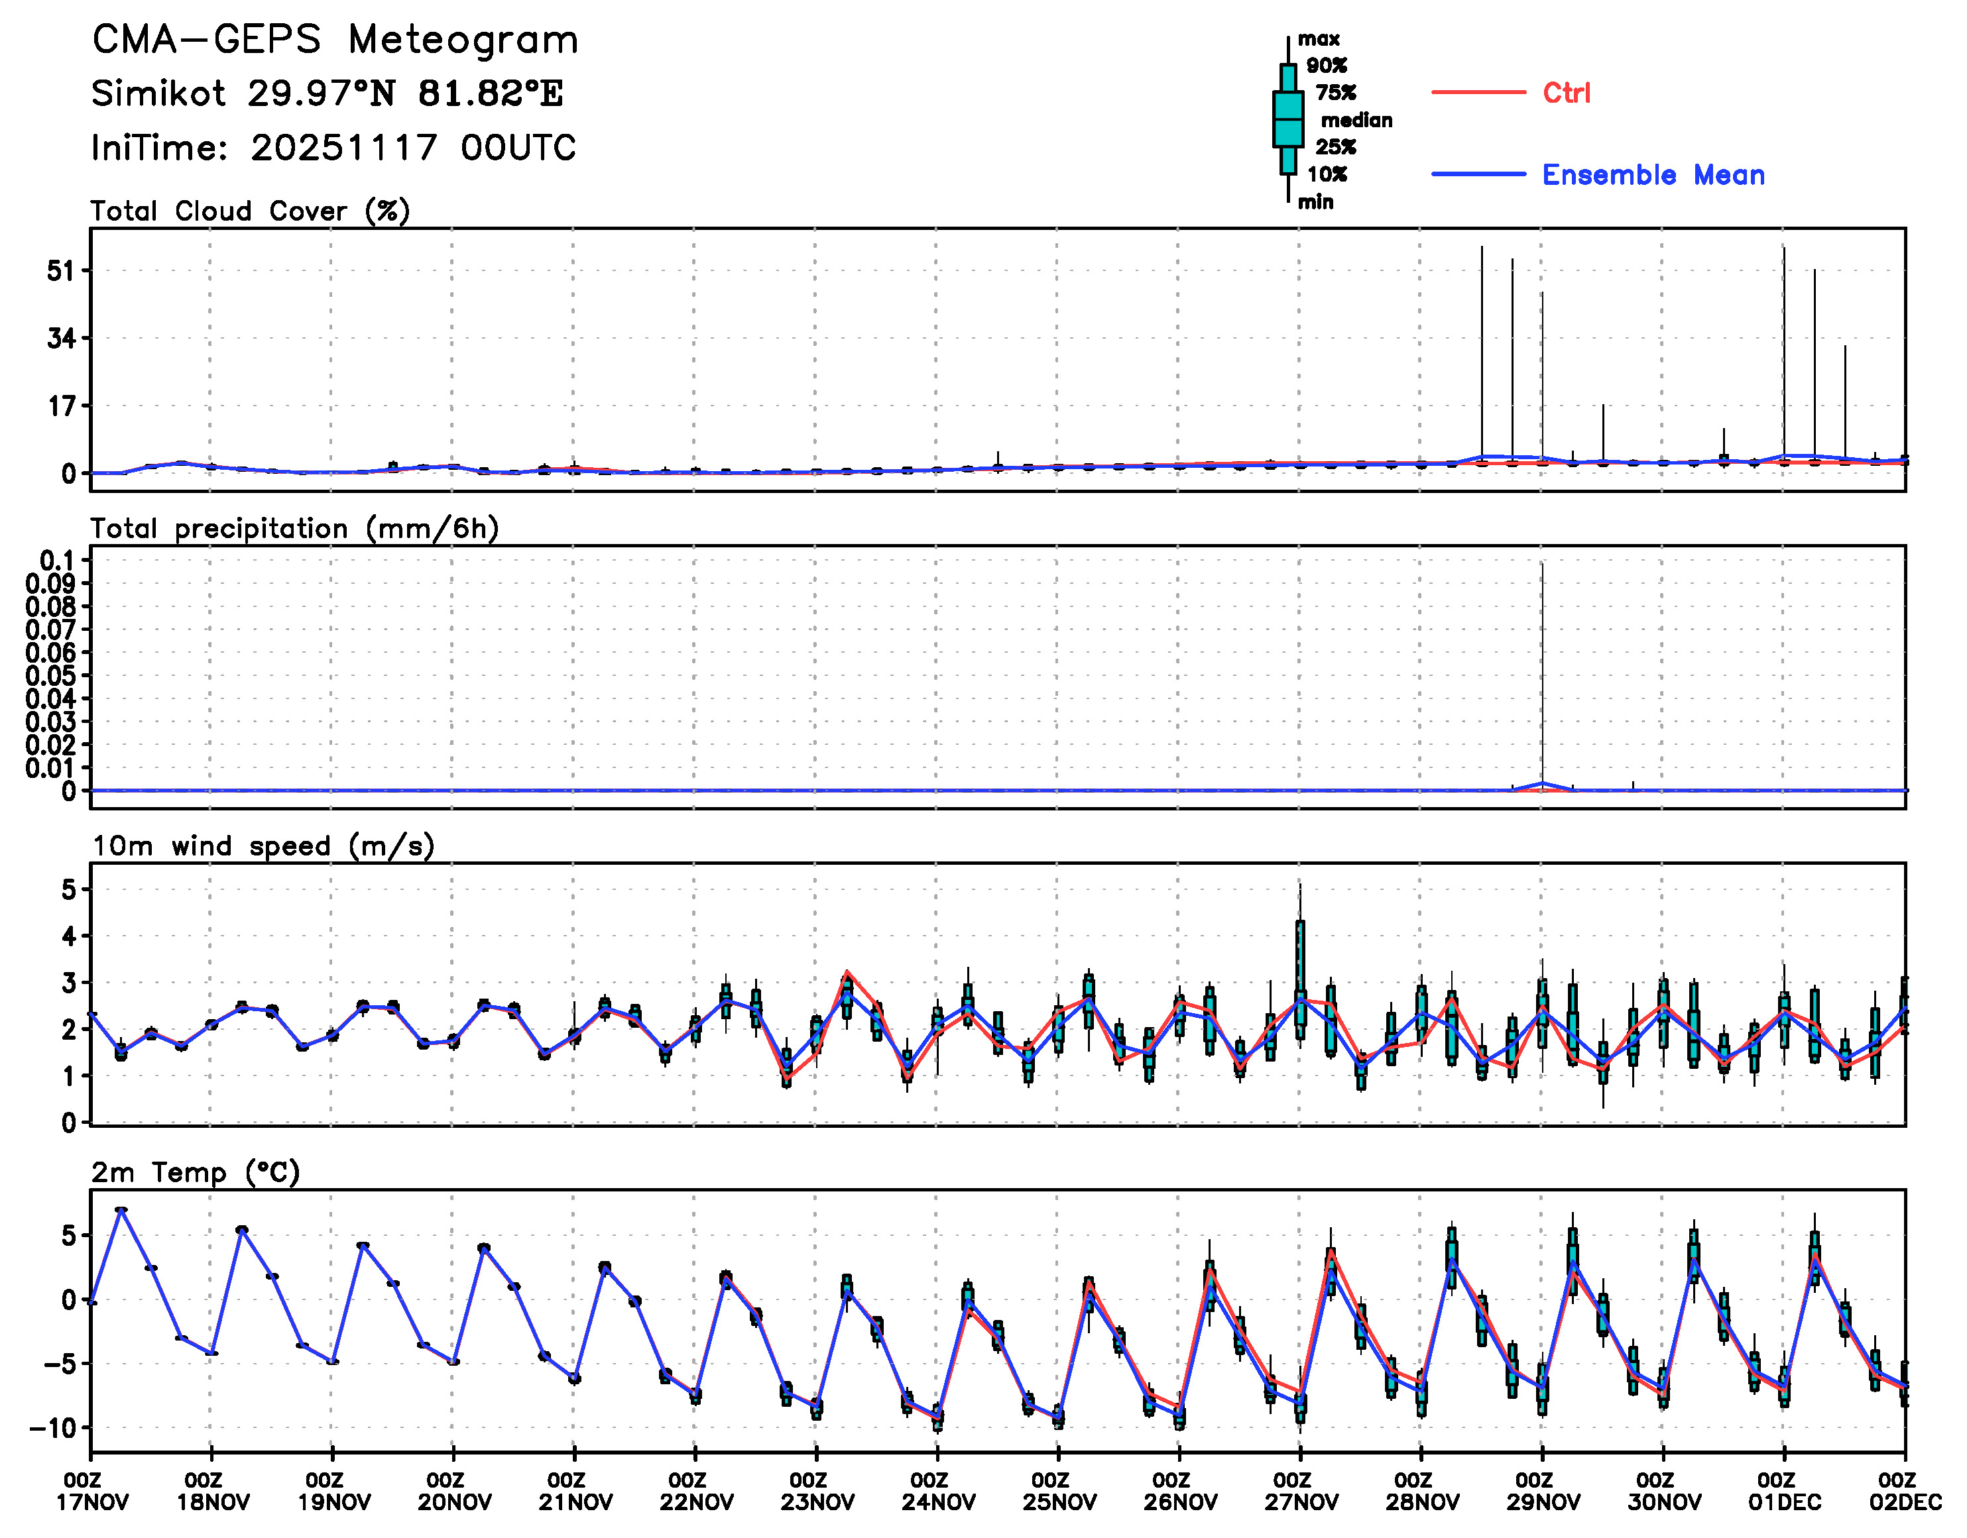
Task: Click the Ctrl legend label
Action: [1566, 93]
